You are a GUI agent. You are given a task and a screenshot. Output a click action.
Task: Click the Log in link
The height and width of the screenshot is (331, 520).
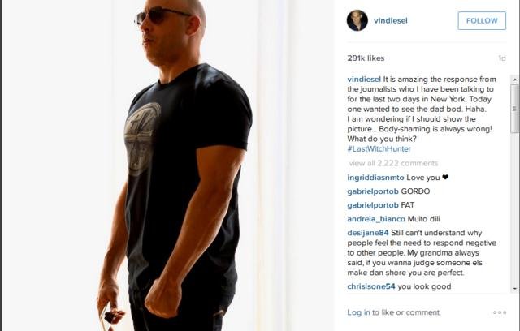pos(358,312)
